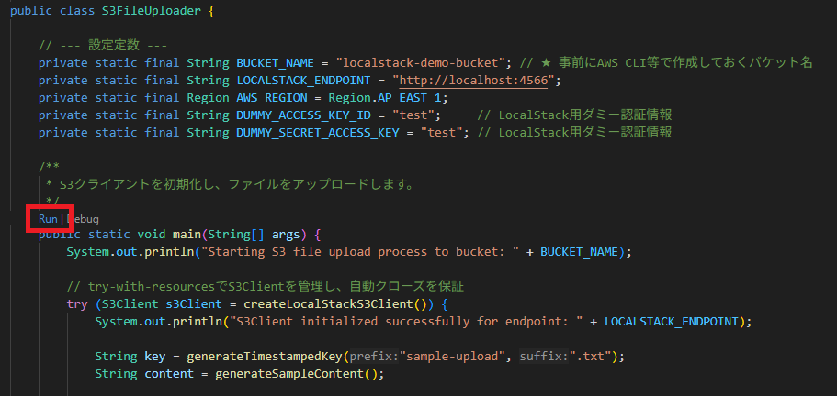Click the AWS_REGION constant name

272,98
